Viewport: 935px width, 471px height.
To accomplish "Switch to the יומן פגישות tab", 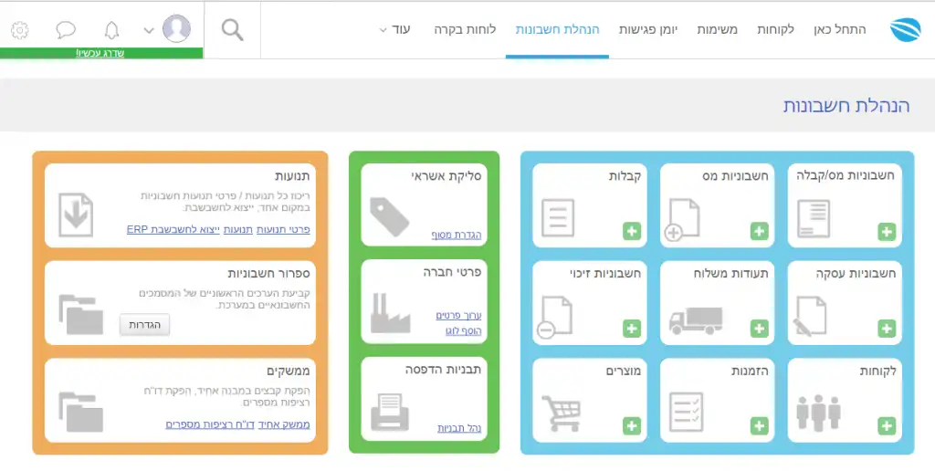I will point(648,29).
